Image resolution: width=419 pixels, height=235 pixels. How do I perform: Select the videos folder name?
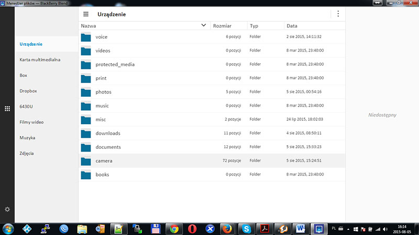tap(103, 51)
